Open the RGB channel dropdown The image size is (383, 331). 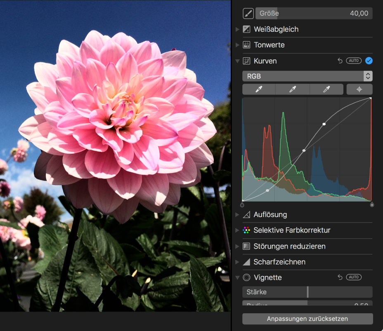coord(307,76)
